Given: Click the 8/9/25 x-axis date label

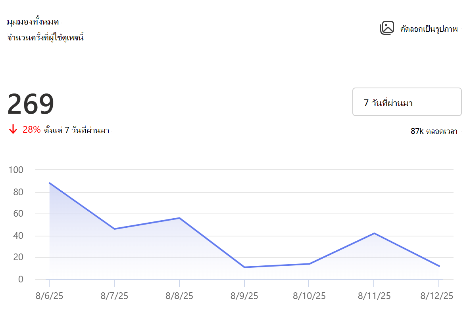Looking at the screenshot, I should [244, 296].
